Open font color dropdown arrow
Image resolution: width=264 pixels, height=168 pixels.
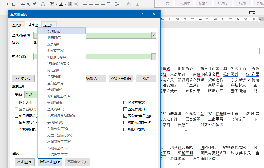pyautogui.click(x=65, y=4)
